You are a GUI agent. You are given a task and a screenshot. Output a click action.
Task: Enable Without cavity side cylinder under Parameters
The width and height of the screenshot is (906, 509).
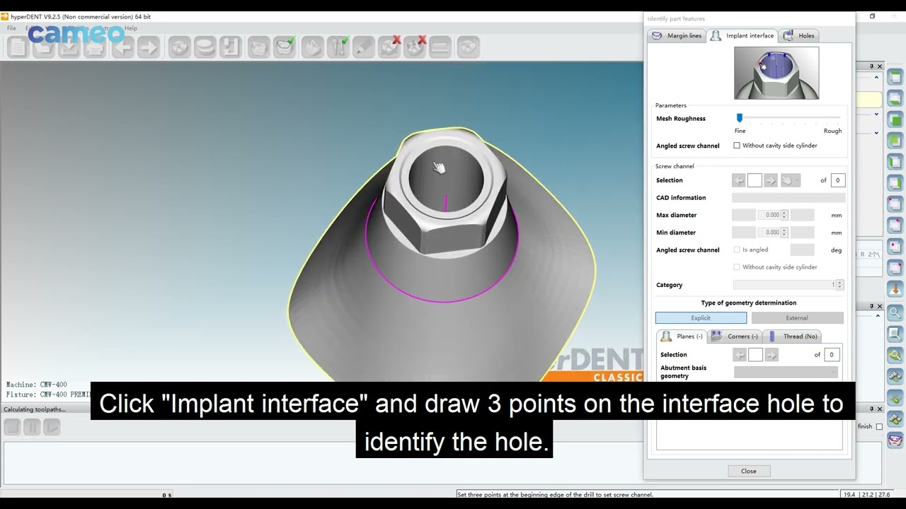[x=737, y=146]
